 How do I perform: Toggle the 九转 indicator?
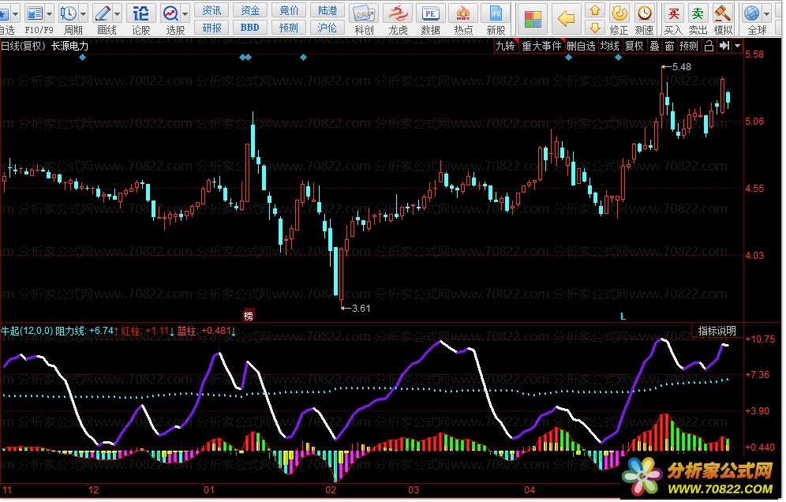(x=505, y=46)
